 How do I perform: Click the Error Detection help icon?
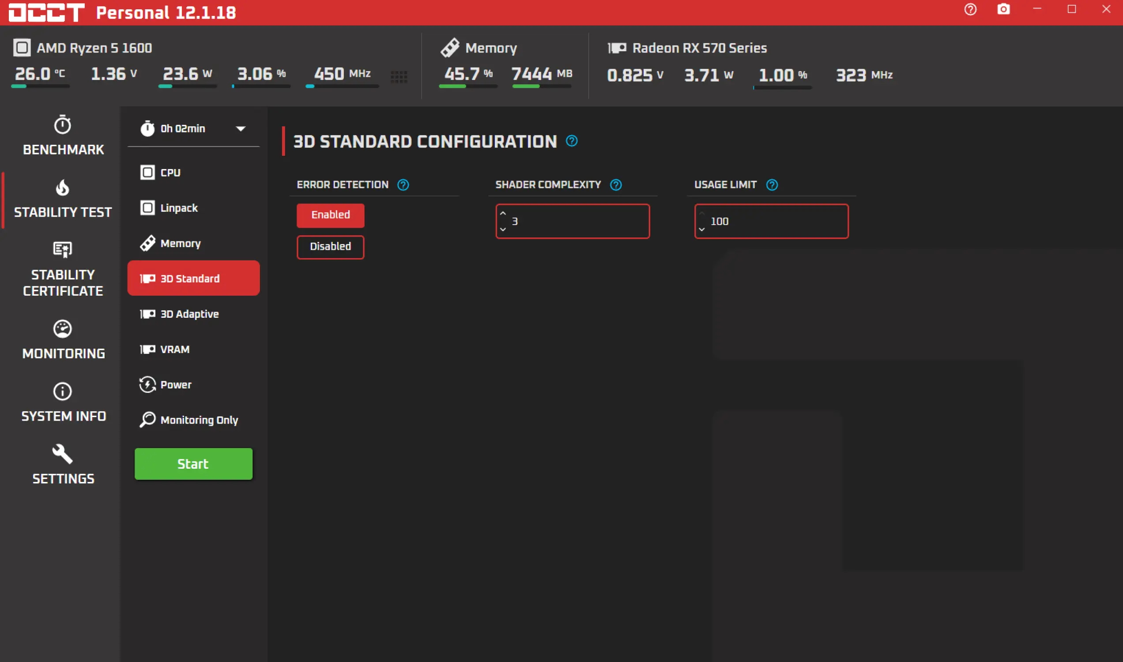403,184
